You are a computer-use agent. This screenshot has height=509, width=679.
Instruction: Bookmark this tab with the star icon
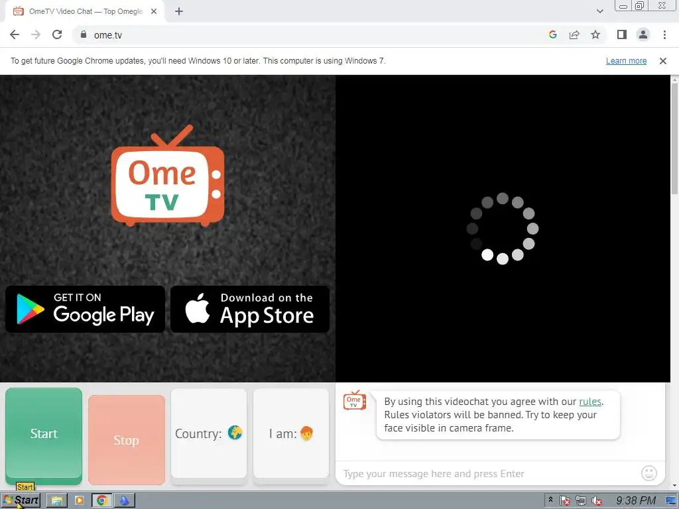point(595,34)
